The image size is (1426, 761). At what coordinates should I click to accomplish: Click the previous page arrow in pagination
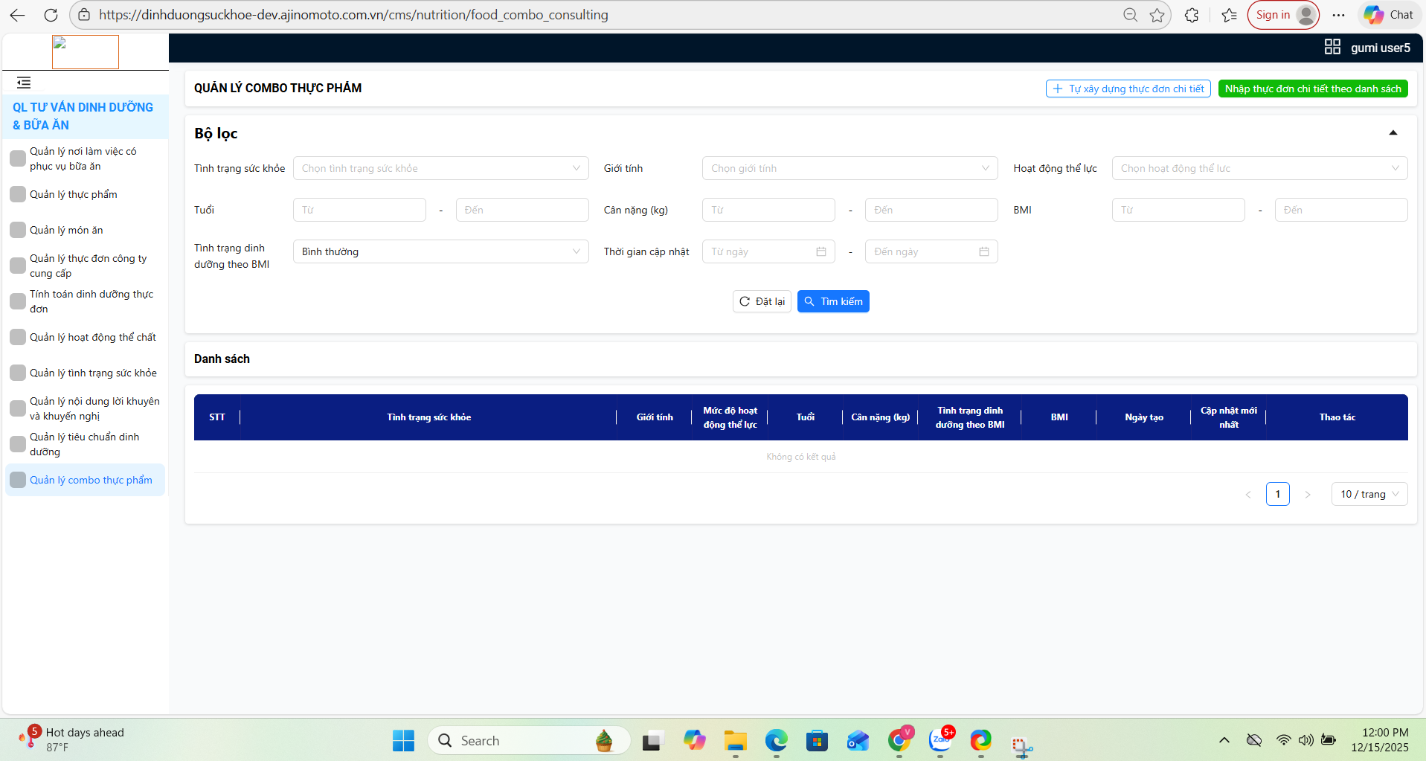point(1248,494)
